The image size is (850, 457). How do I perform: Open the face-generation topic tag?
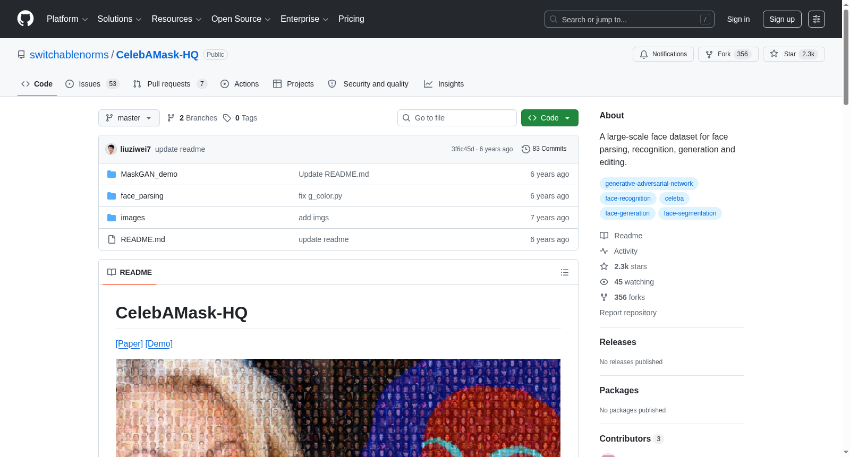[x=627, y=213]
